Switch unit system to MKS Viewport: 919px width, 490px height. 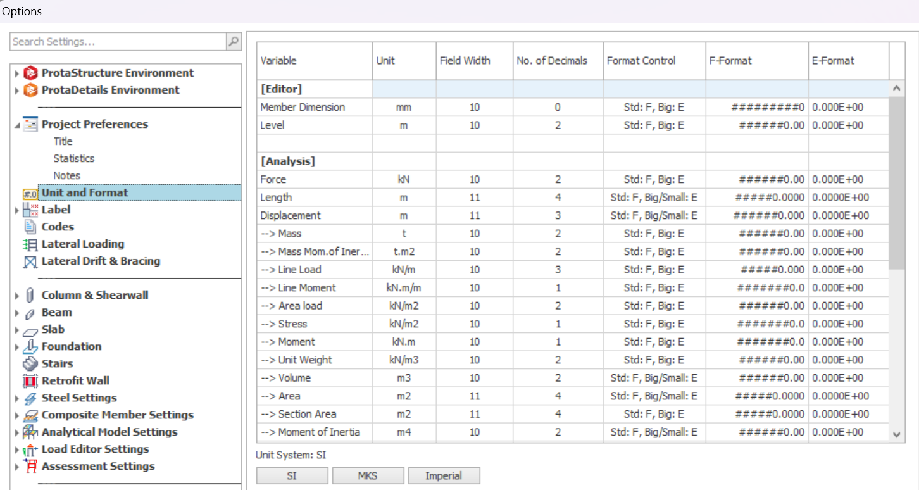tap(368, 475)
